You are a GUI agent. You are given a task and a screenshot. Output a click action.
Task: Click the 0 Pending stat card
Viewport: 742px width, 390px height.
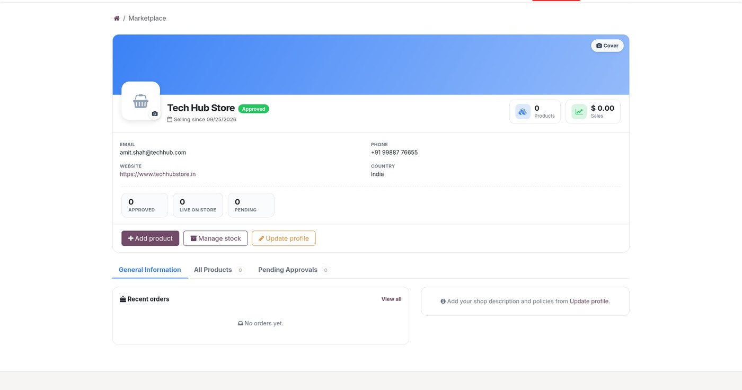tap(251, 205)
